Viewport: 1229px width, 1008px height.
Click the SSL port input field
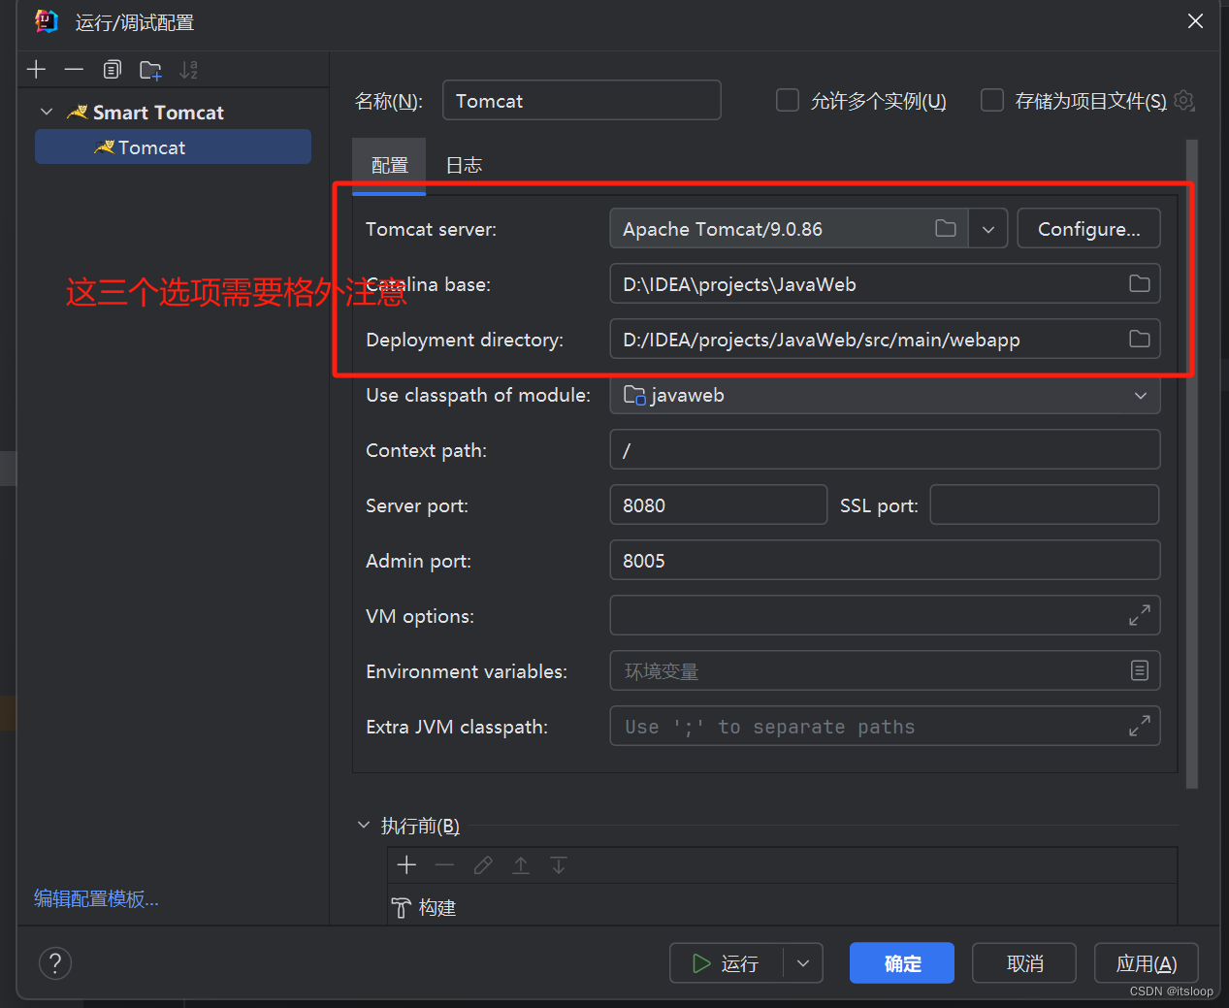pos(1045,504)
